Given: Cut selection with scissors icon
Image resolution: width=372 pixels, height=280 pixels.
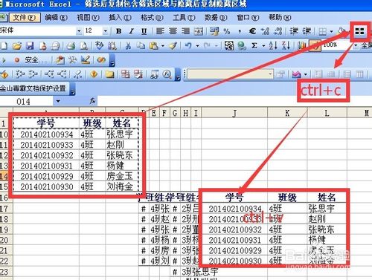Looking at the screenshot, I should [128, 46].
